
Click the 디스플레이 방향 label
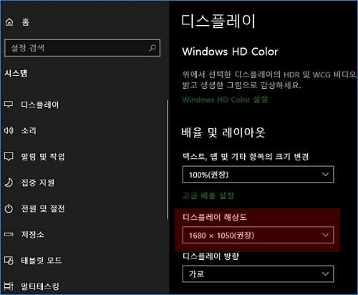click(x=211, y=256)
